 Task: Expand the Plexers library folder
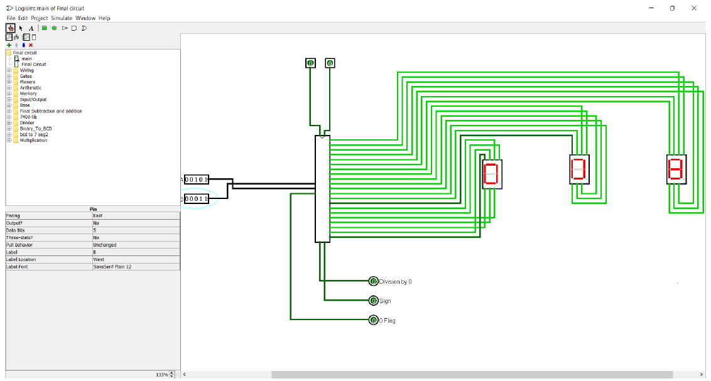9,82
